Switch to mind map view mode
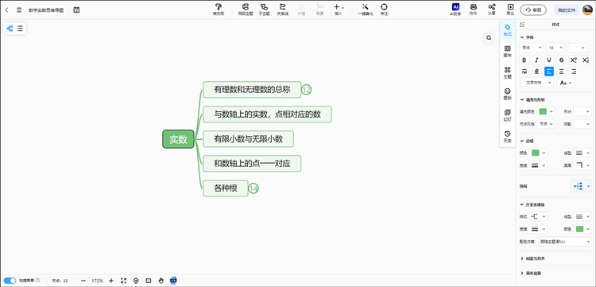Screen dimensions: 596x287 (10, 28)
